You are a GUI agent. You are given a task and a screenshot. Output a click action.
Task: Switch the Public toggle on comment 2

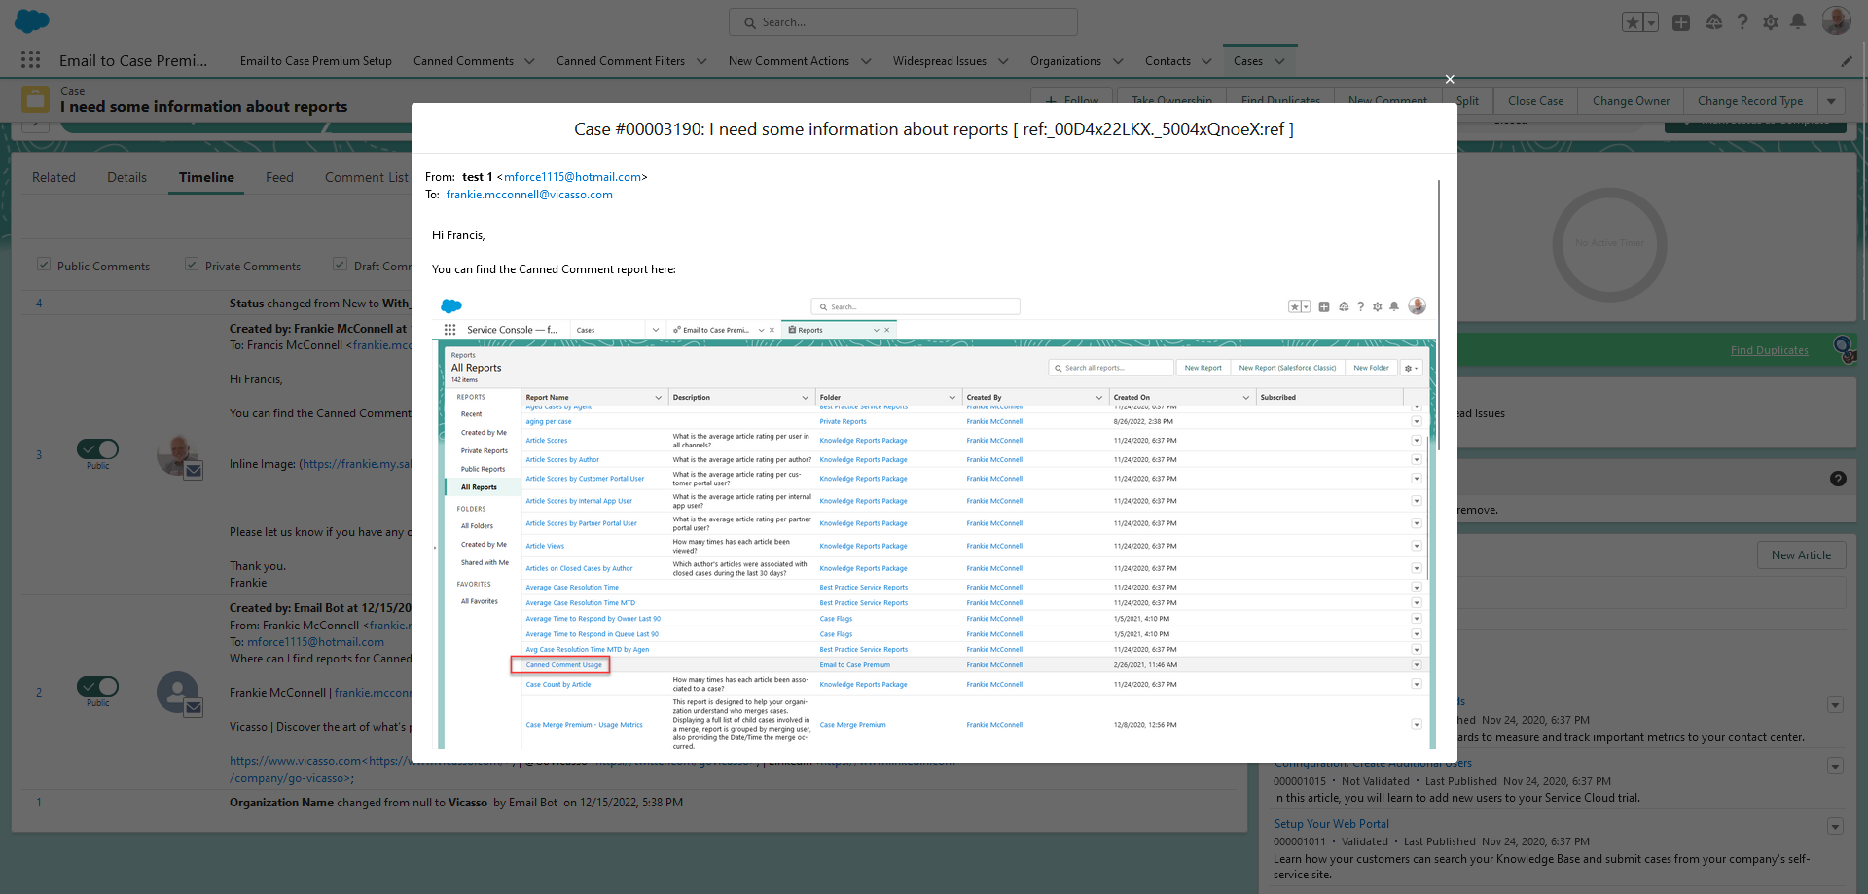pyautogui.click(x=98, y=686)
